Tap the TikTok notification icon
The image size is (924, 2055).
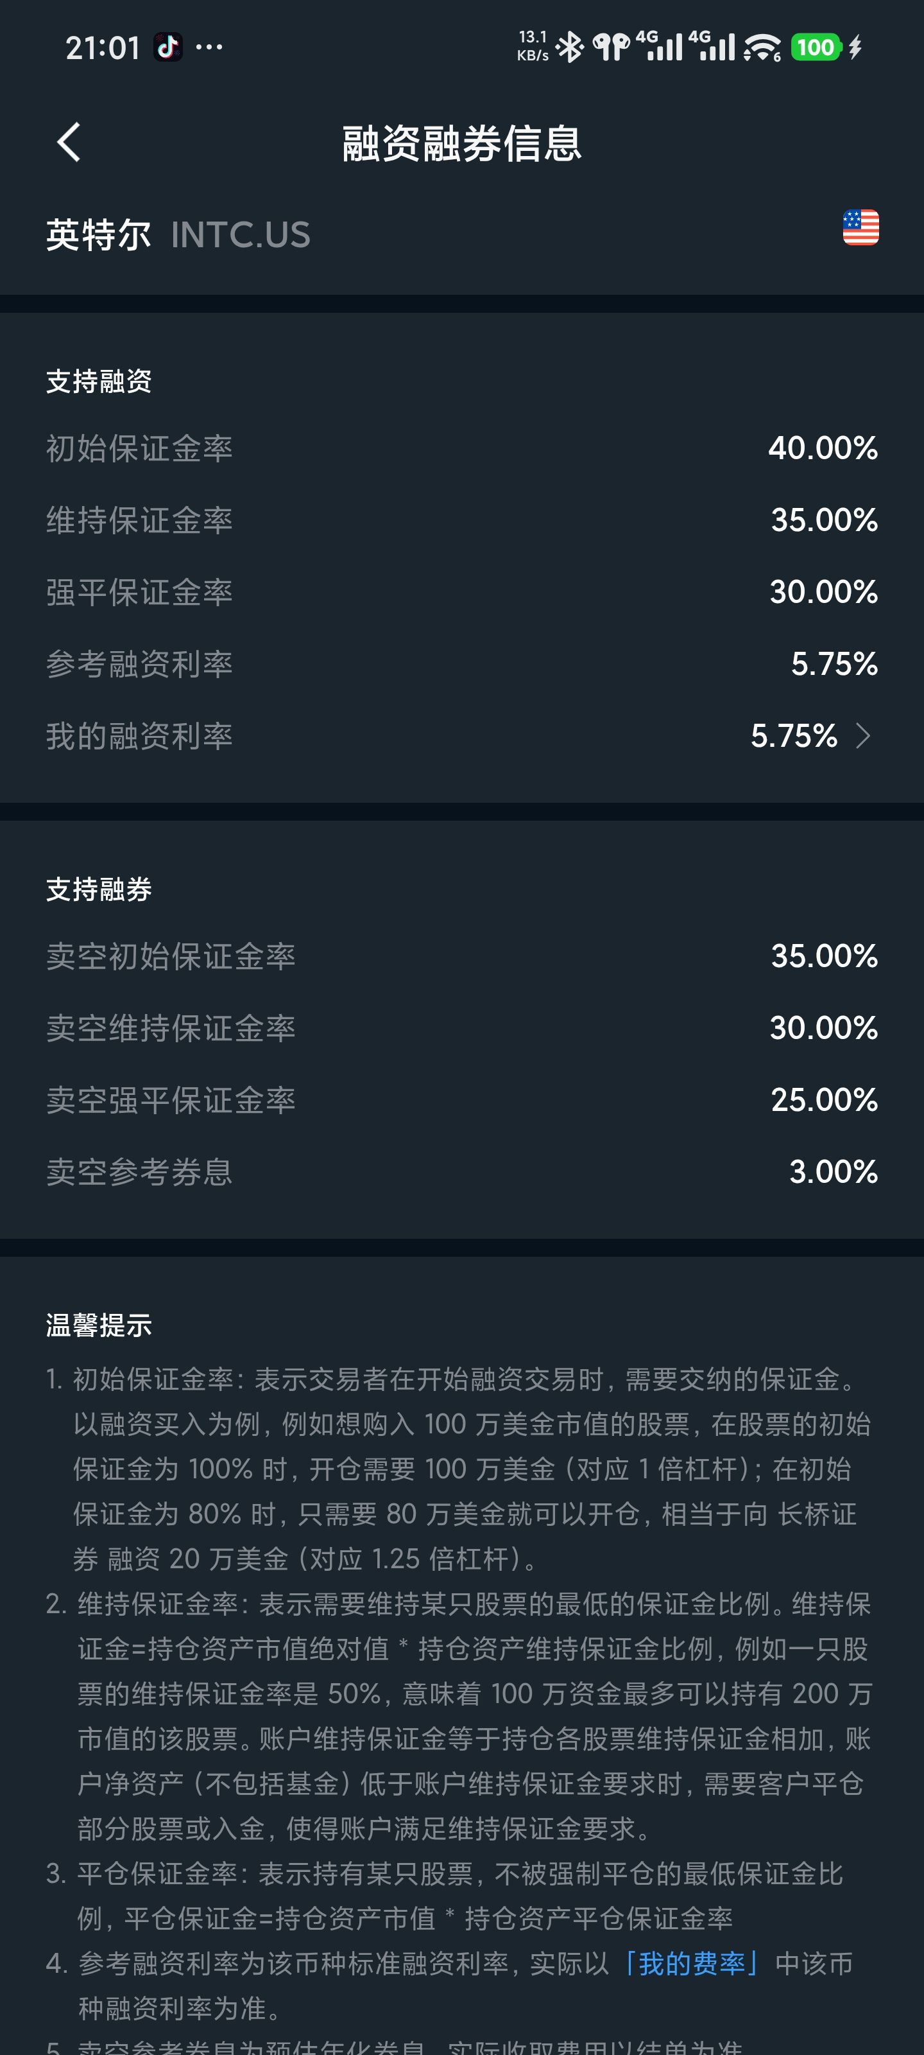point(167,47)
